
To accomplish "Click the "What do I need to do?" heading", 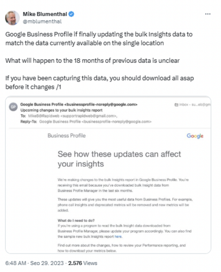I will 75,221.
